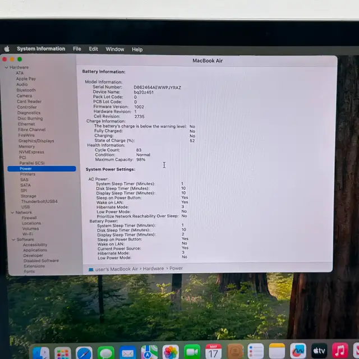The height and width of the screenshot is (359, 359).
Task: Open the Window menu
Action: 115,49
